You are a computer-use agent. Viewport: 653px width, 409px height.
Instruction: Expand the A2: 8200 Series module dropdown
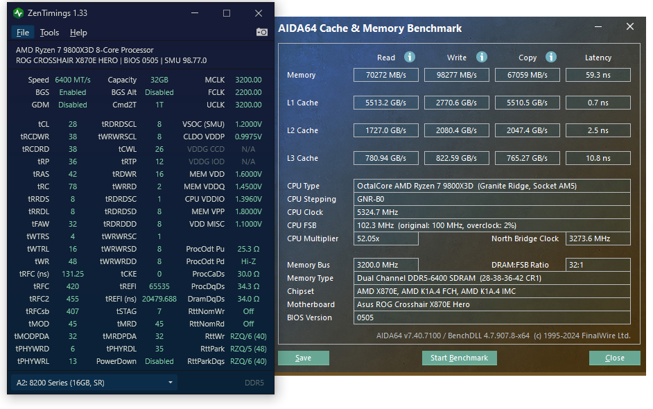coord(94,383)
